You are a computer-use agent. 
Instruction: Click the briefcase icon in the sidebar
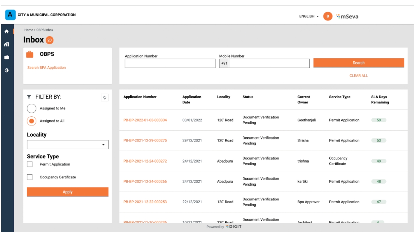[x=7, y=57]
